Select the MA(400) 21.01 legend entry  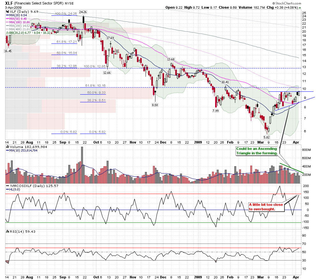point(18,29)
